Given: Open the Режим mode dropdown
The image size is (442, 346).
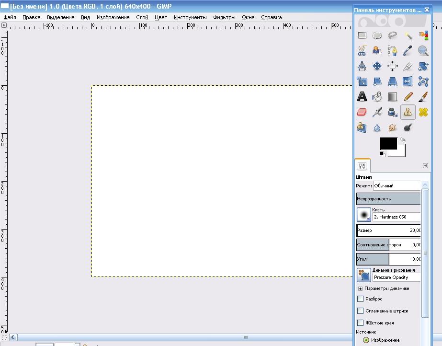Looking at the screenshot, I should [397, 186].
